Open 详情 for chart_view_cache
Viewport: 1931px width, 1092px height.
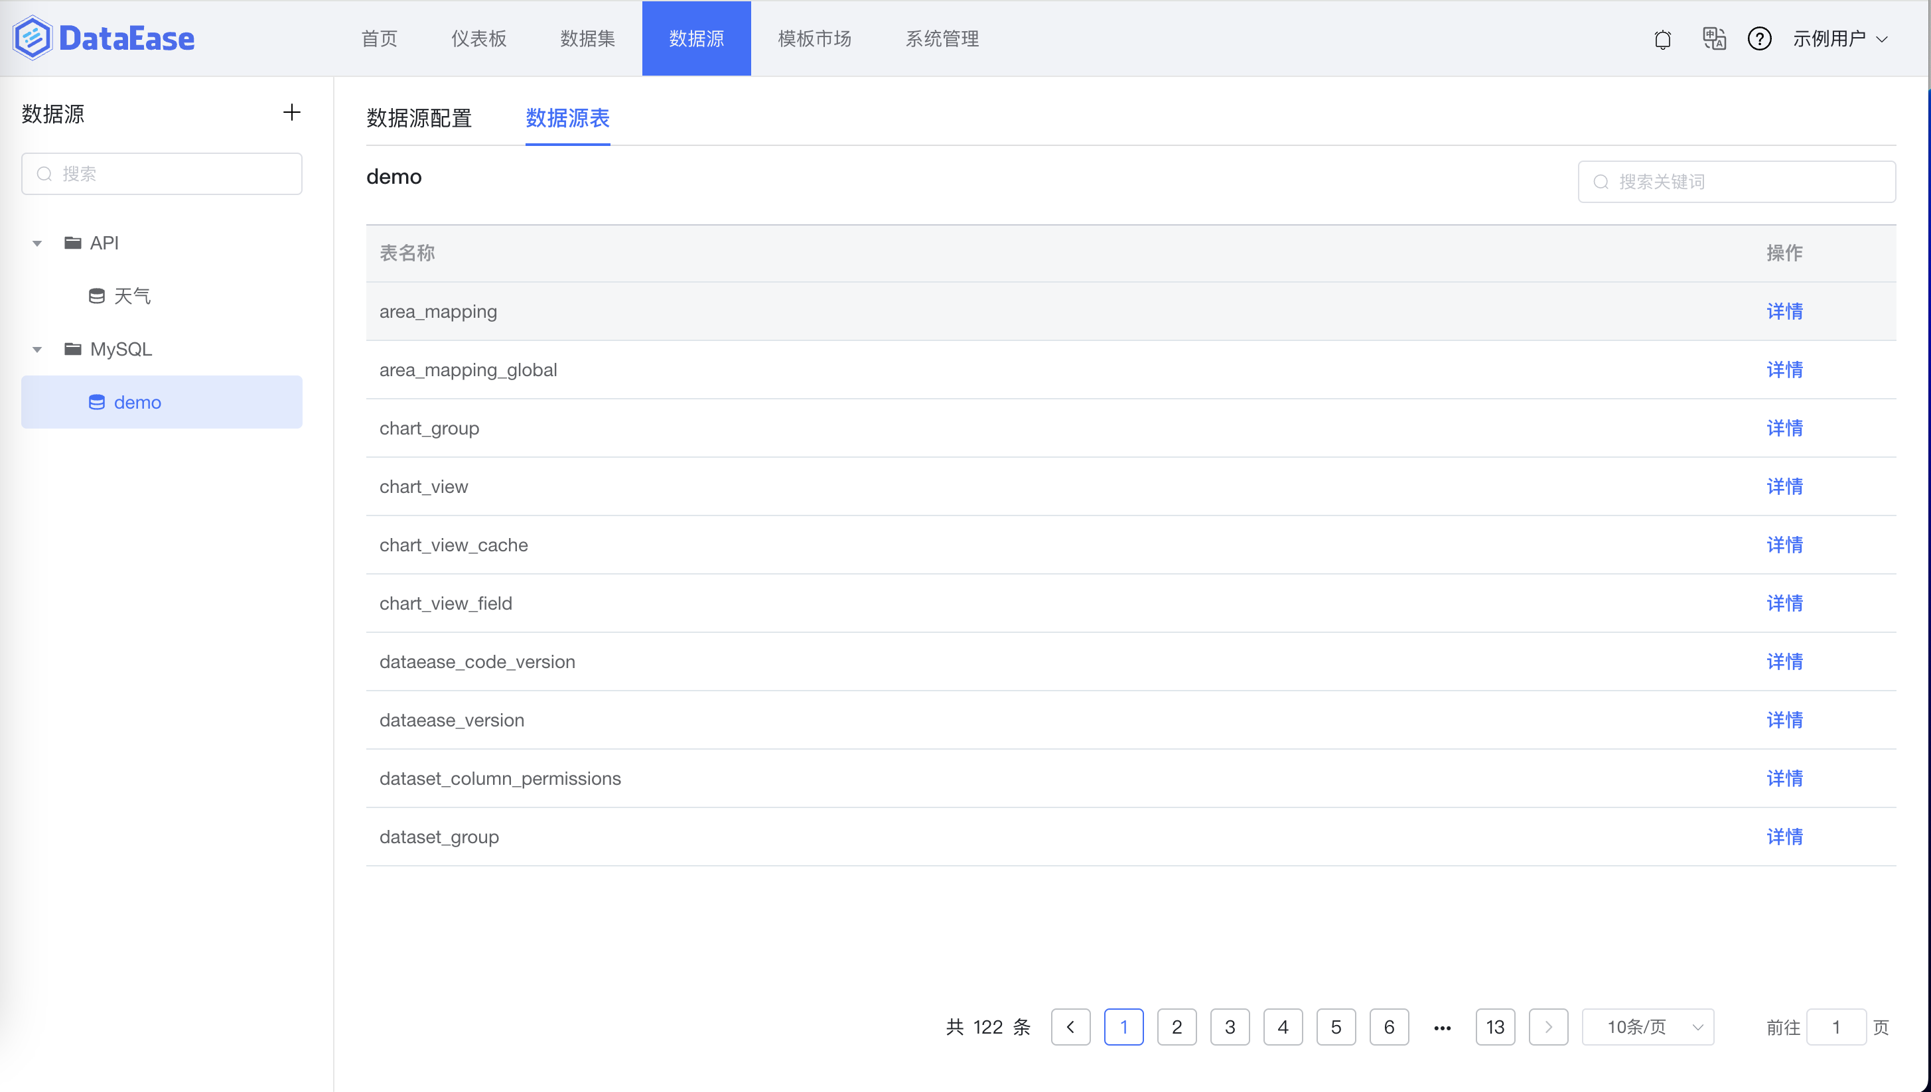point(1784,545)
